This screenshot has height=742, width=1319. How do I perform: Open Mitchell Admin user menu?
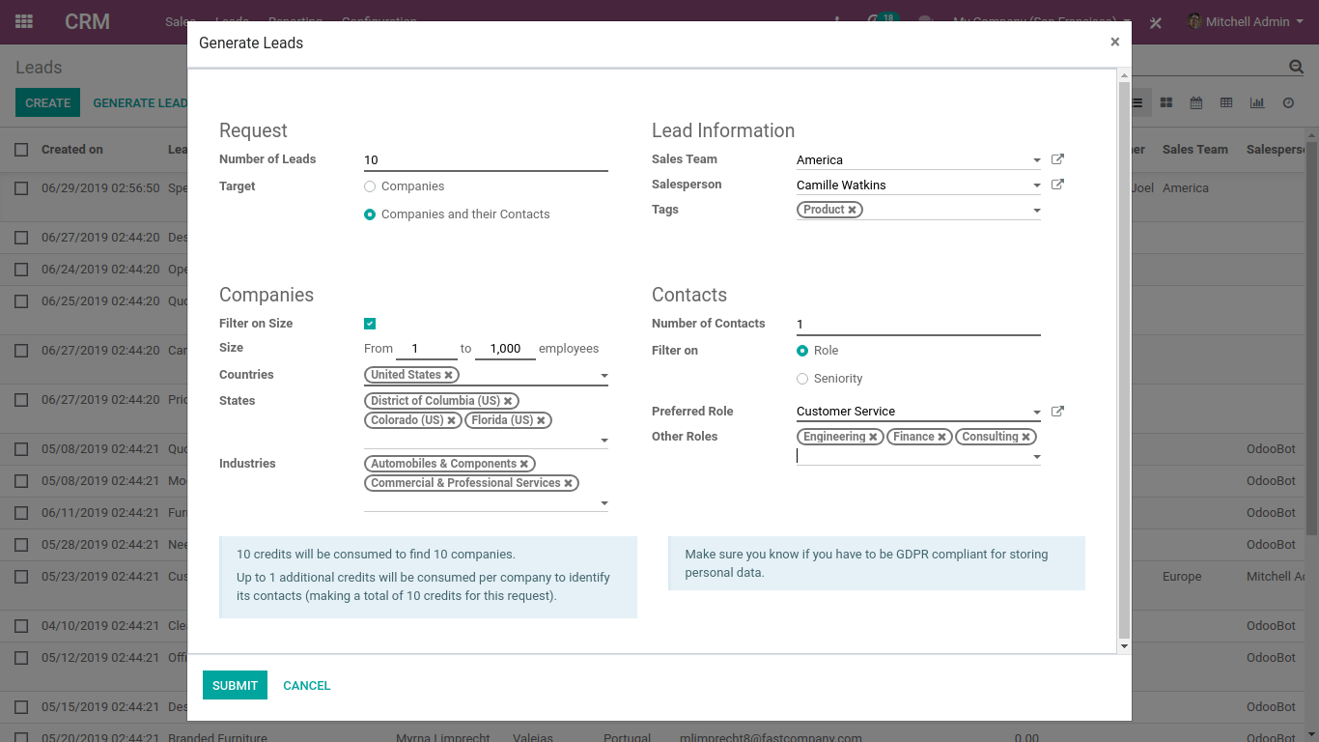[1245, 21]
